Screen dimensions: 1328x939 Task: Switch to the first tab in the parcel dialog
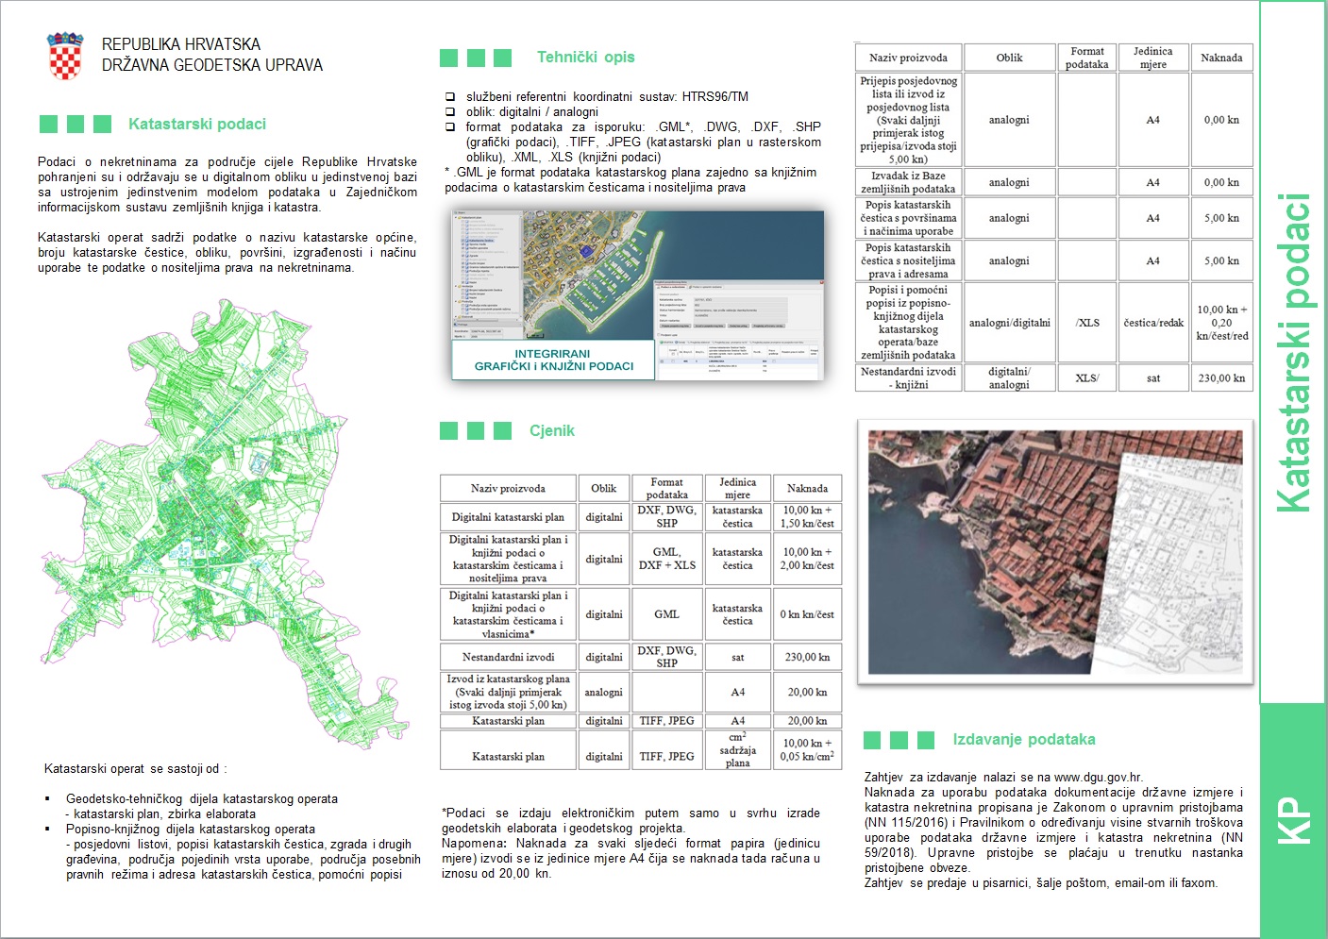coord(673,287)
